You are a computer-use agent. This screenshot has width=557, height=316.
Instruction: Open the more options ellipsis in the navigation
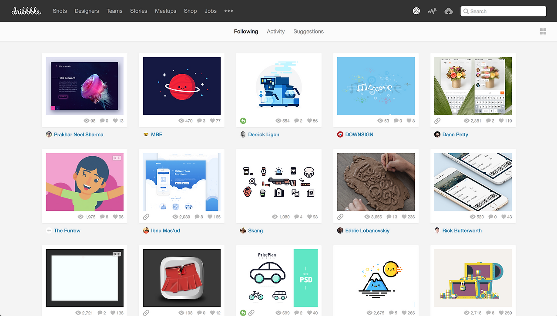[x=228, y=11]
